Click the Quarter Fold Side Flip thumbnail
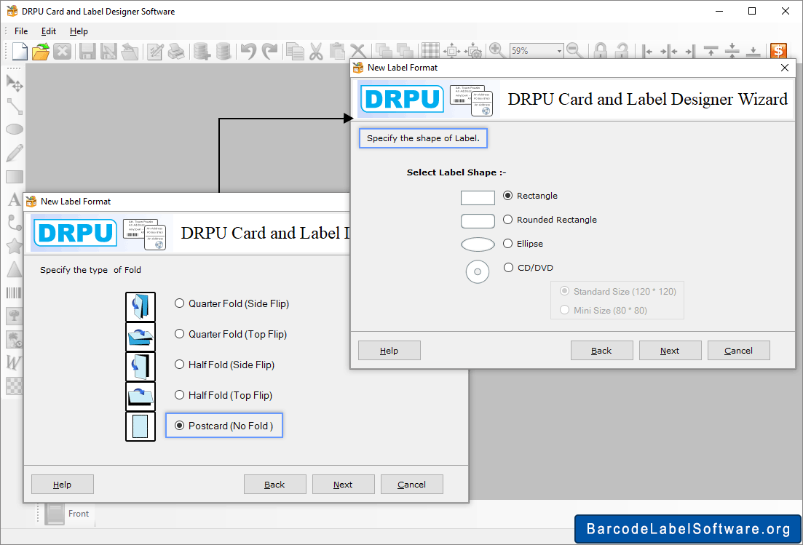 (141, 306)
